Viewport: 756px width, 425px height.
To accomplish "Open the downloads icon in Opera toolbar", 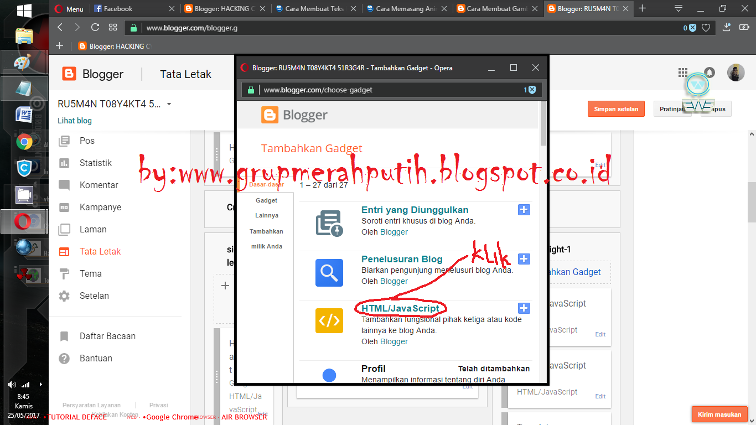I will click(728, 27).
